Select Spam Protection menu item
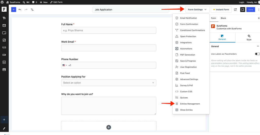The height and width of the screenshot is (135, 260). pos(191,36)
